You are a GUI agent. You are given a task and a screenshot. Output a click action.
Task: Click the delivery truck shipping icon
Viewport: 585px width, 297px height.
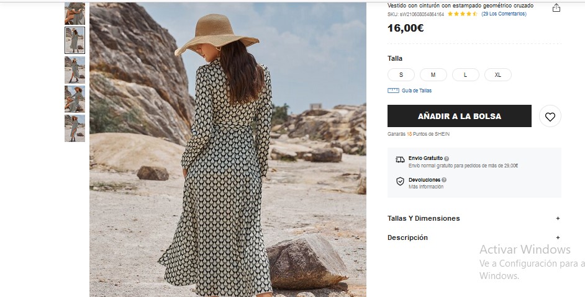click(x=400, y=160)
